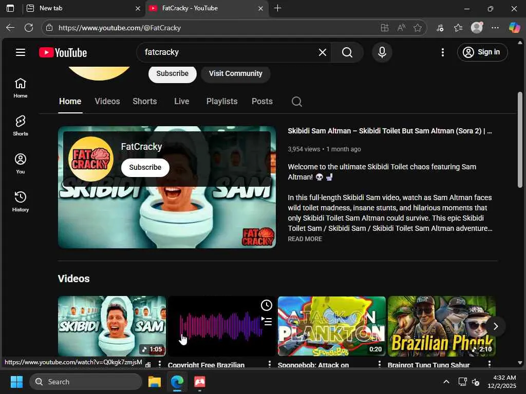Add waveform video to queue icon

click(267, 321)
